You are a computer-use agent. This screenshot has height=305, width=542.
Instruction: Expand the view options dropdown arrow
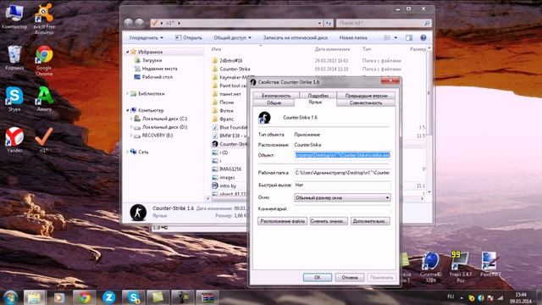coord(395,37)
